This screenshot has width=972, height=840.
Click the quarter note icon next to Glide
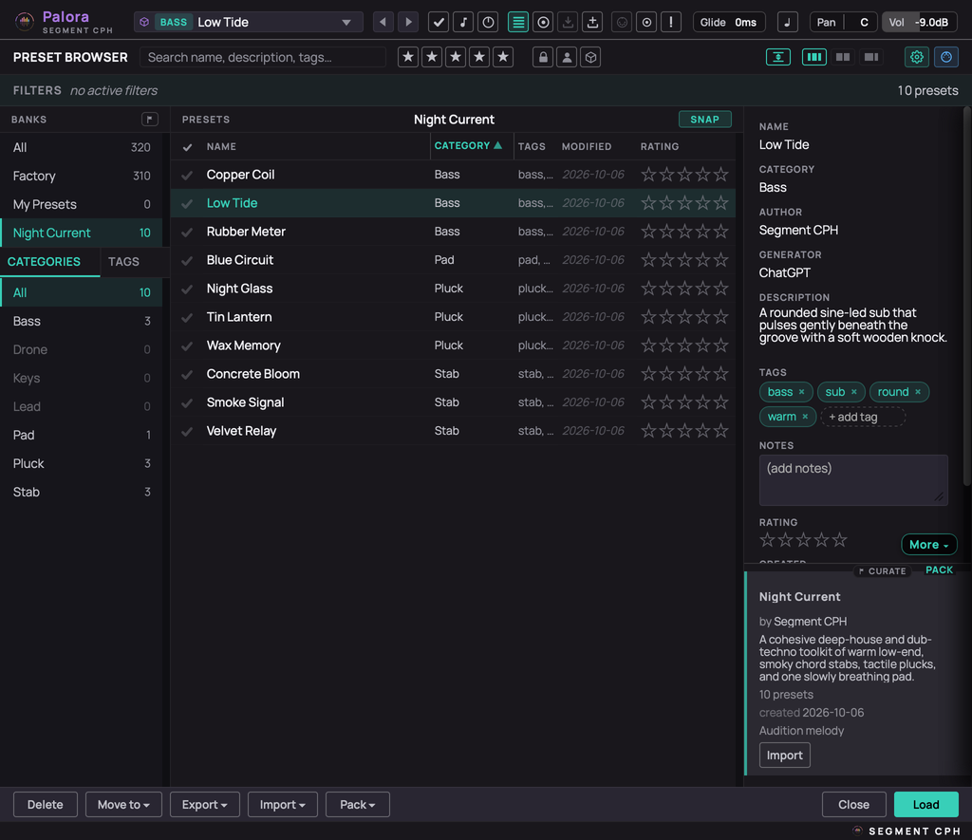[x=787, y=23]
